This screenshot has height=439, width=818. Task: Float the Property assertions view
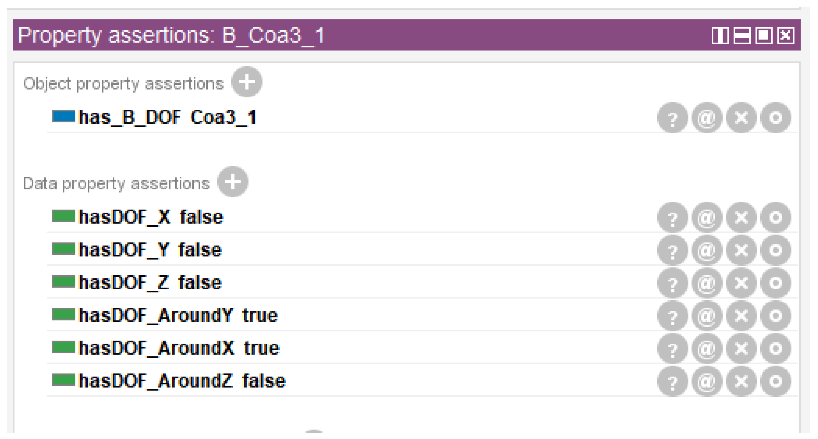pyautogui.click(x=764, y=35)
